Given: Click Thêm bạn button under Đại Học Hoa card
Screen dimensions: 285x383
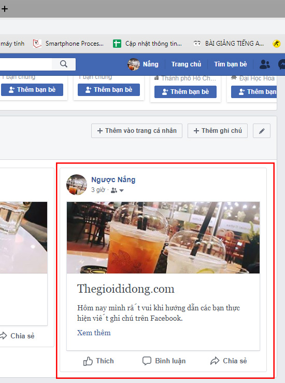Looking at the screenshot, I should [x=254, y=91].
